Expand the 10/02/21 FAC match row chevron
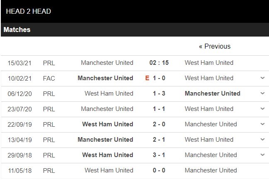The width and height of the screenshot is (269, 182). 262,78
